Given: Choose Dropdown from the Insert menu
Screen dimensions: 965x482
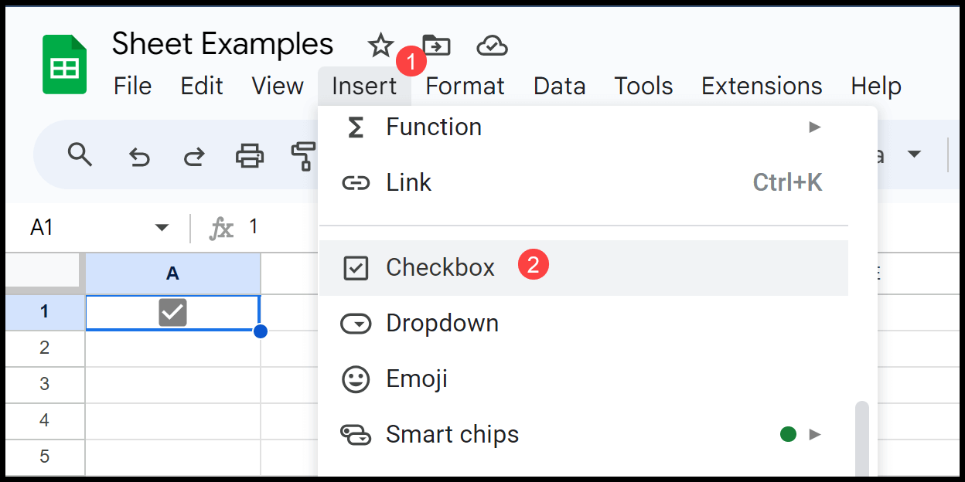Looking at the screenshot, I should [441, 323].
